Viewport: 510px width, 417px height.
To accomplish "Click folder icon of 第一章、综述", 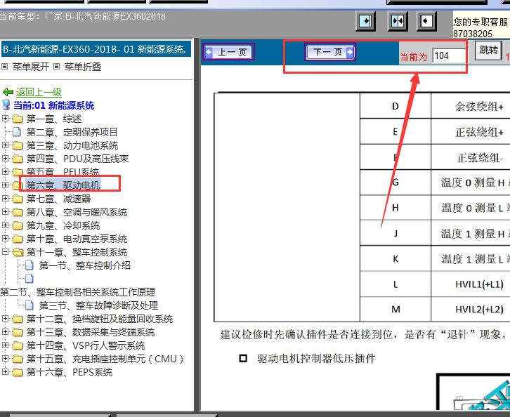I will [18, 119].
